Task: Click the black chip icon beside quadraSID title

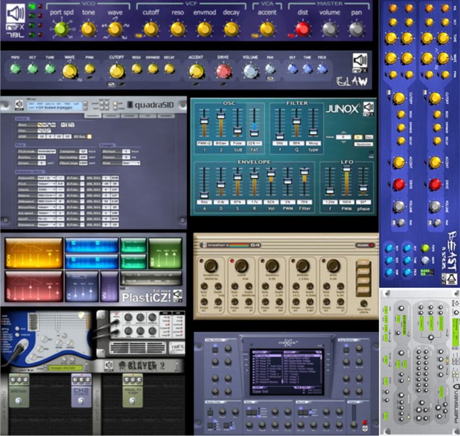Action: 130,105
